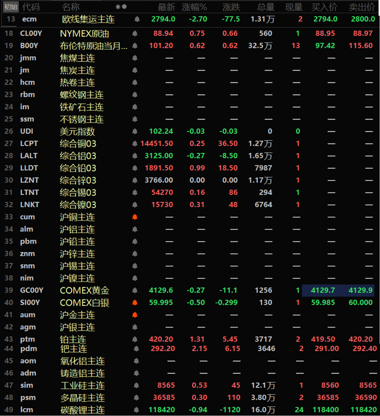Click the orange bell beside COMEX白银
The image size is (380, 416).
(135, 302)
